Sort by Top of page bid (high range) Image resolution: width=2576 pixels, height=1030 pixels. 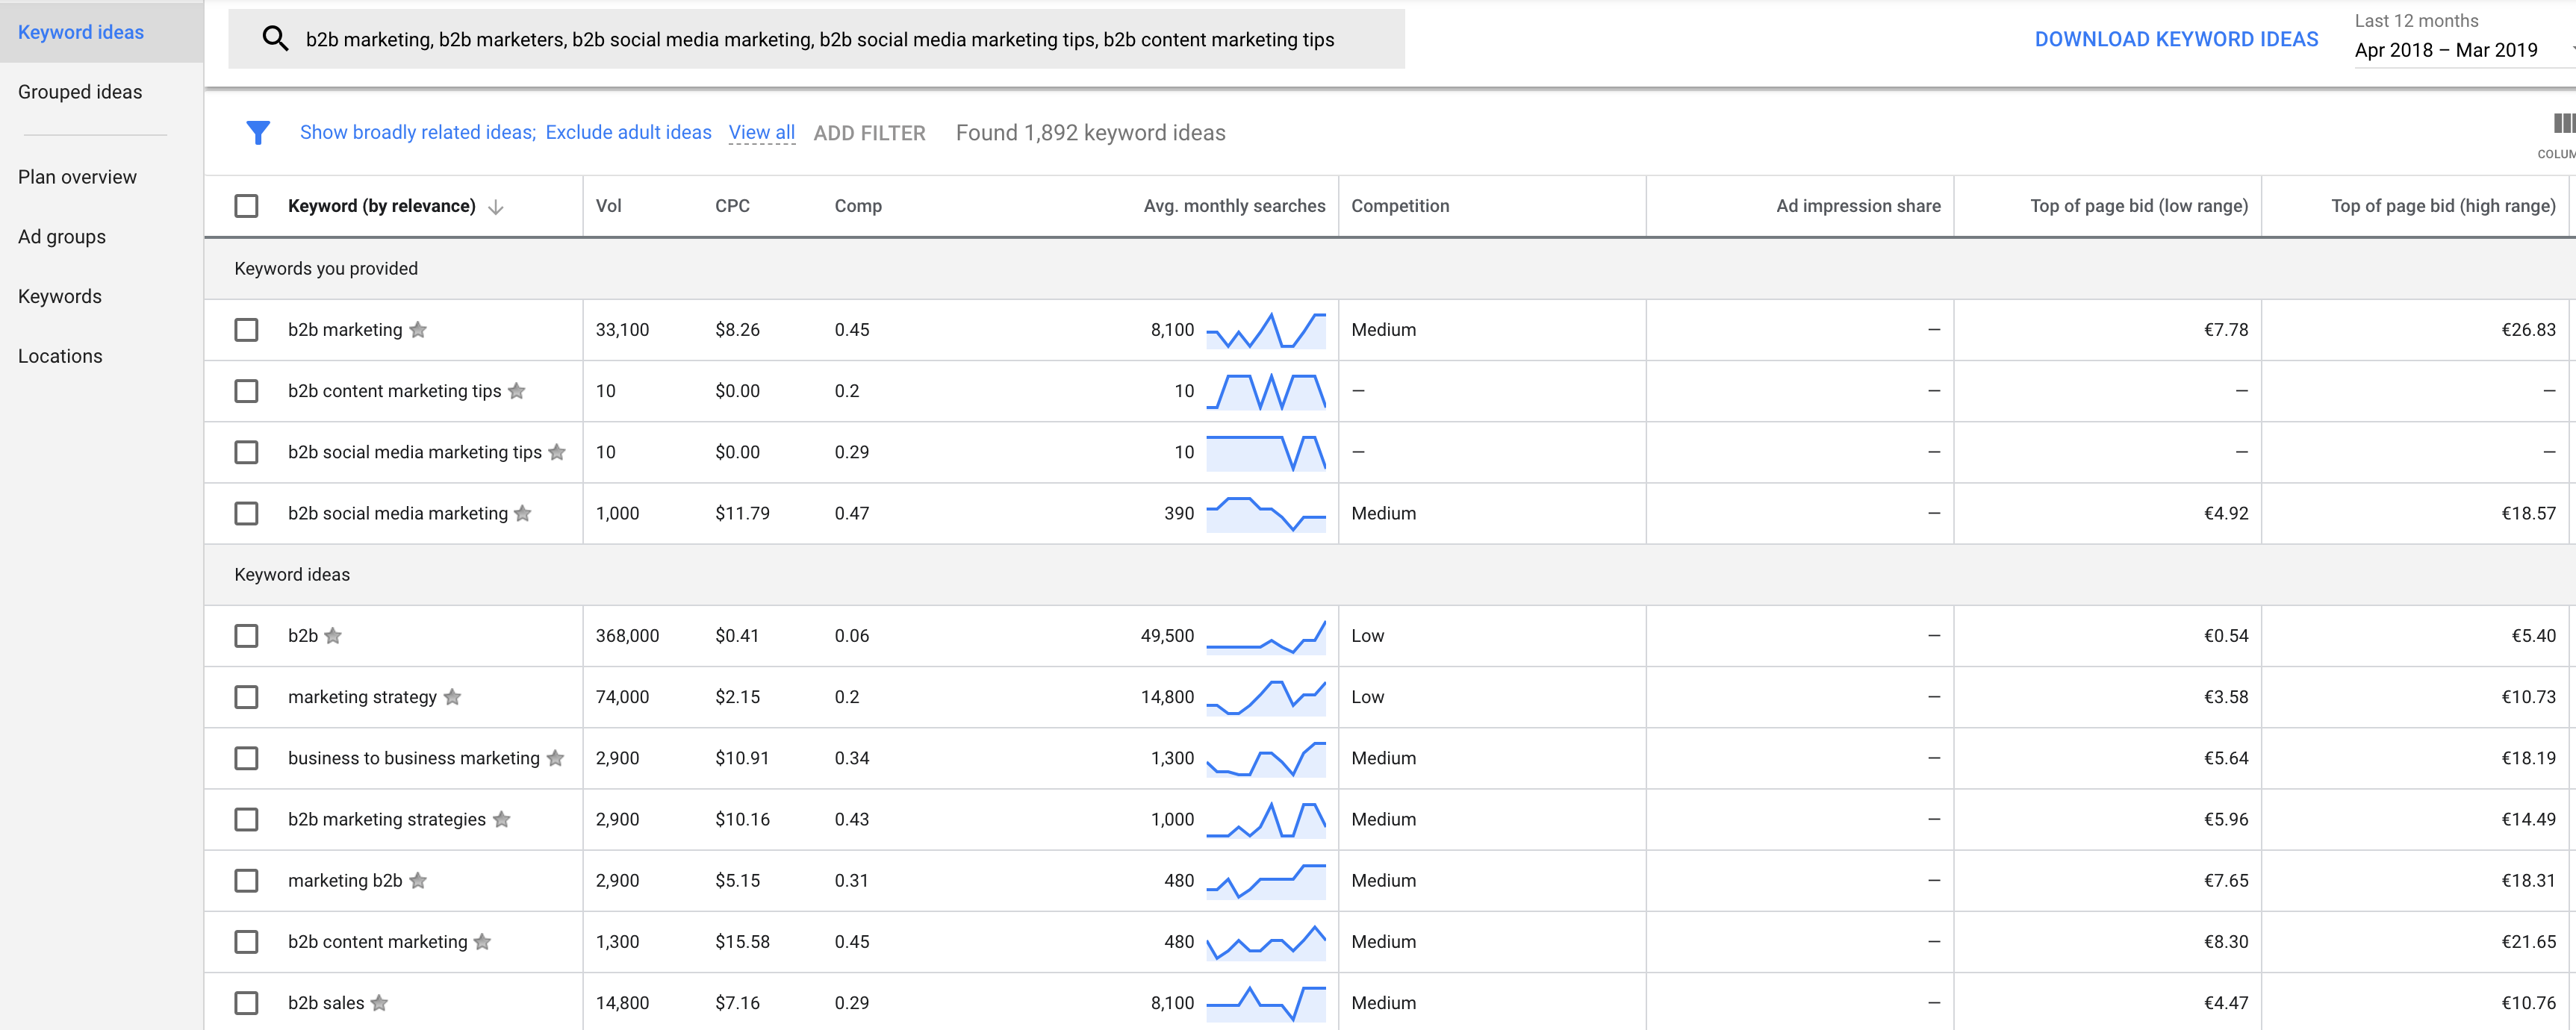[2443, 206]
